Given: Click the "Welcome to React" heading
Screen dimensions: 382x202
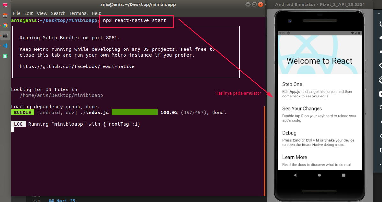Looking at the screenshot, I should click(319, 61).
